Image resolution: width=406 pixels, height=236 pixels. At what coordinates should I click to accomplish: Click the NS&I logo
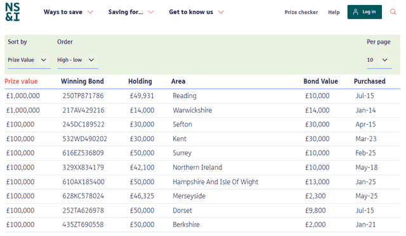[13, 12]
